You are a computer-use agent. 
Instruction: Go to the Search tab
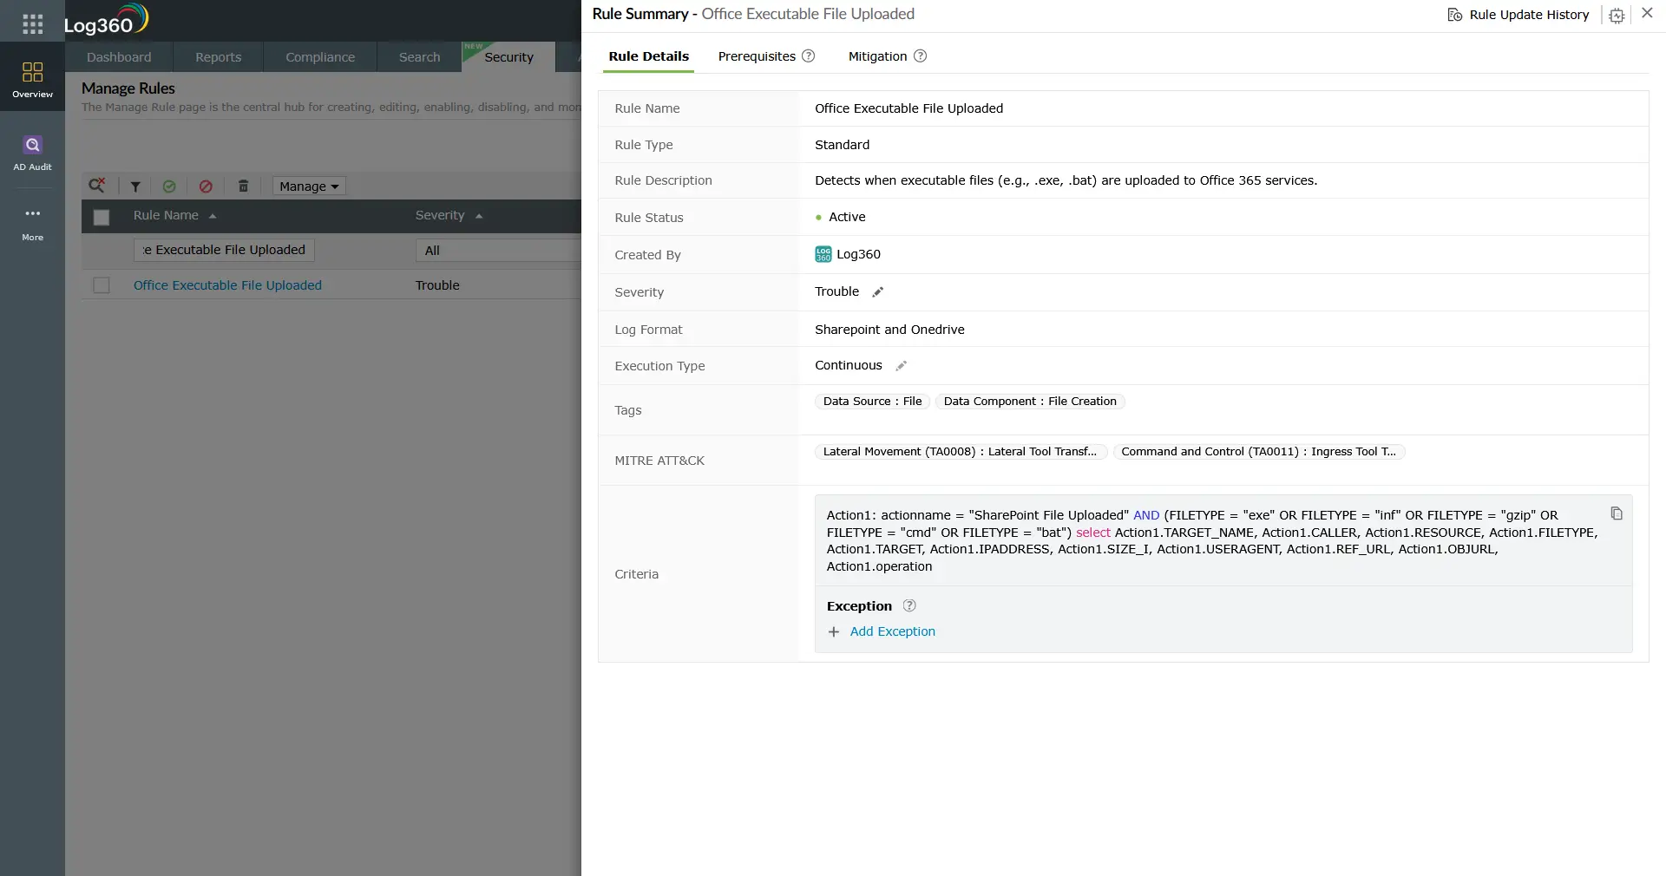[x=420, y=57]
